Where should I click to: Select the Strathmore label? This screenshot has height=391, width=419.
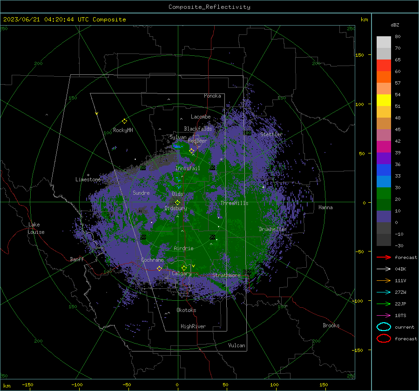pos(226,275)
